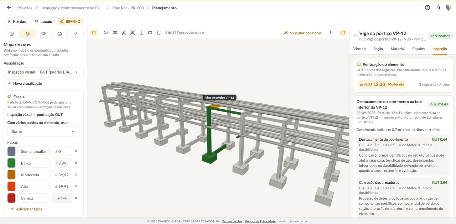The height and width of the screenshot is (224, 456).
Task: Select the green highlighted VP-12 column in model
Action: tap(209, 132)
